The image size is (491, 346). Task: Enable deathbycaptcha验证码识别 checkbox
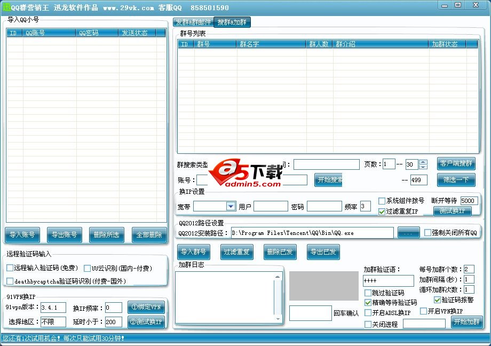pos(10,281)
